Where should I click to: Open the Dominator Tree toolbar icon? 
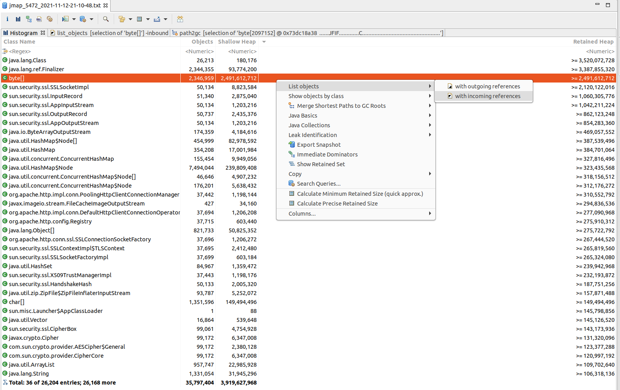click(x=28, y=19)
